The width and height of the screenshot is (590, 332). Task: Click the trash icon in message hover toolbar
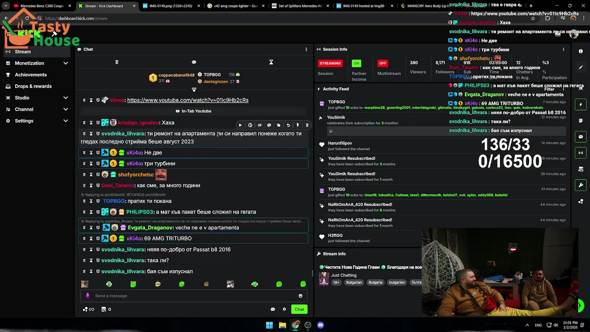pos(307,125)
